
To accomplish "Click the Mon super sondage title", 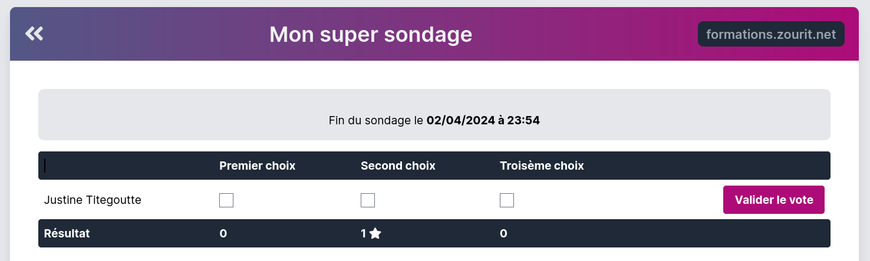I will (371, 35).
